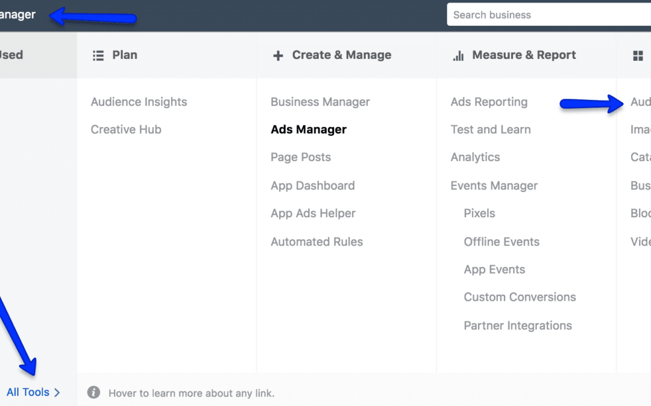Open Ads Manager
The image size is (651, 406).
(x=309, y=130)
